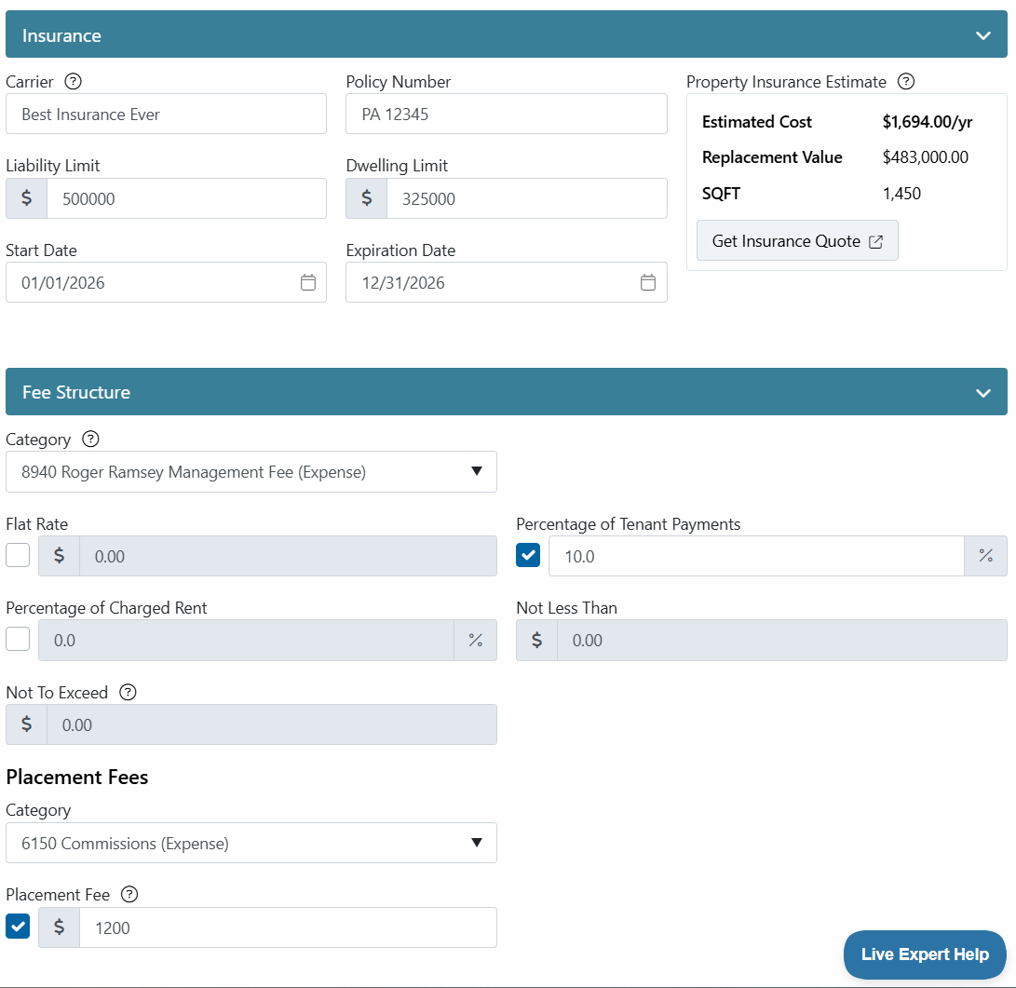Viewport: 1016px width, 988px height.
Task: Click the Not To Exceed help icon
Action: click(129, 693)
